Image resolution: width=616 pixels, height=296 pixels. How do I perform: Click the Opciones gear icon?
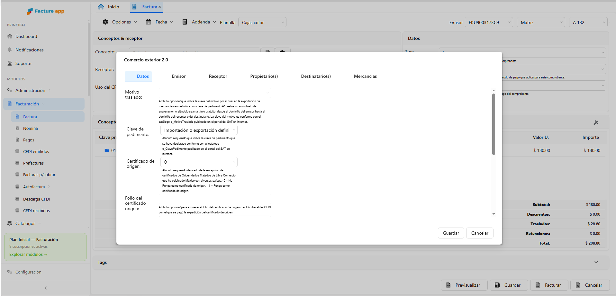point(105,22)
